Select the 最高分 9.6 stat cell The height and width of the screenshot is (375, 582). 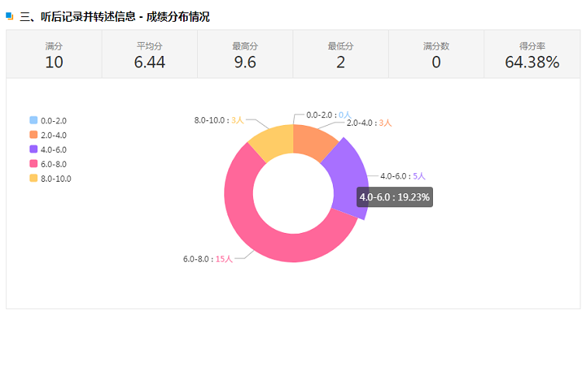pyautogui.click(x=245, y=54)
